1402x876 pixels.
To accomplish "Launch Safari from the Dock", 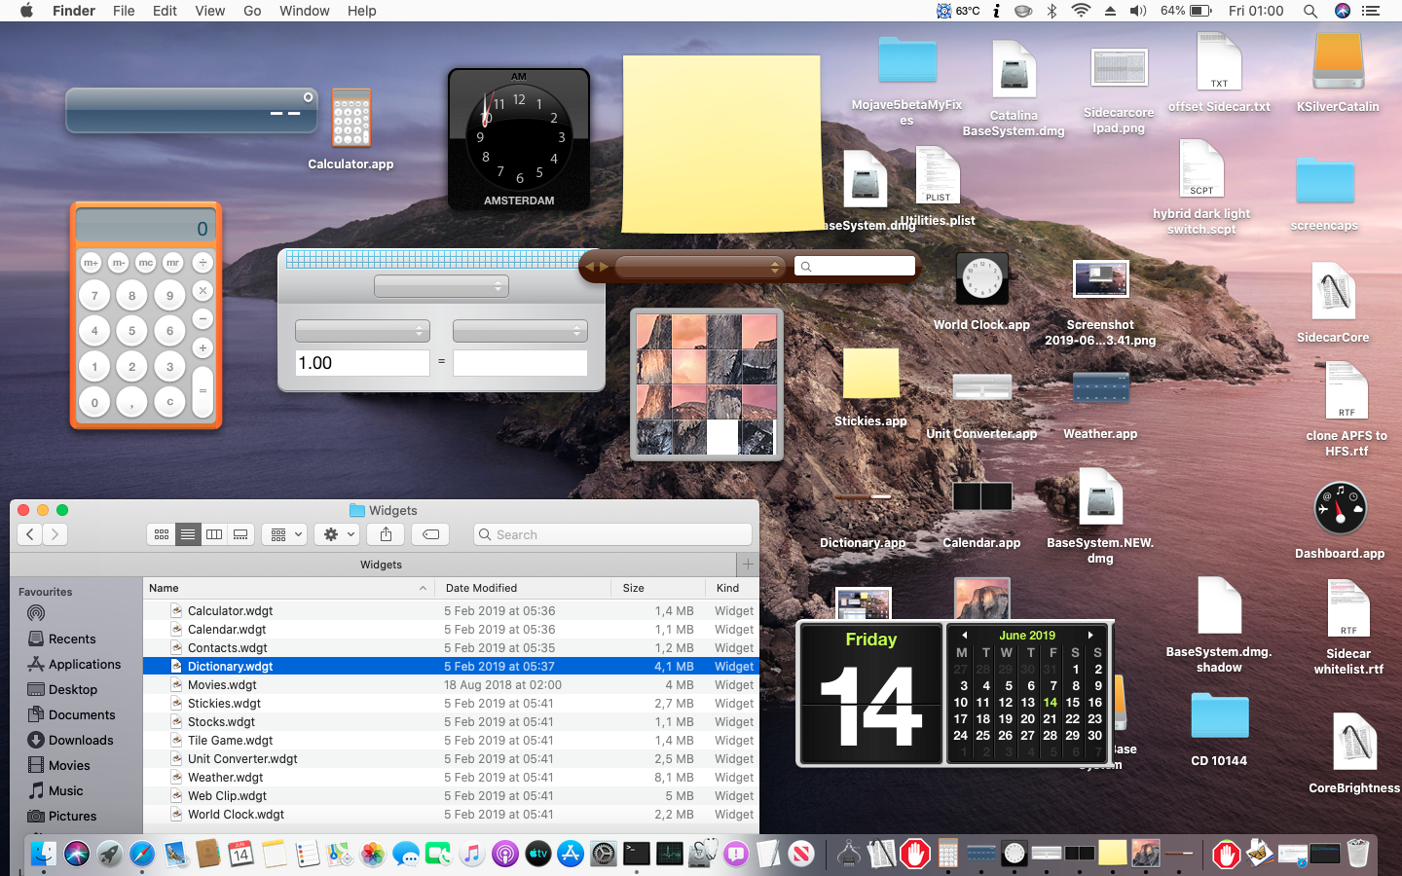I will tap(142, 855).
